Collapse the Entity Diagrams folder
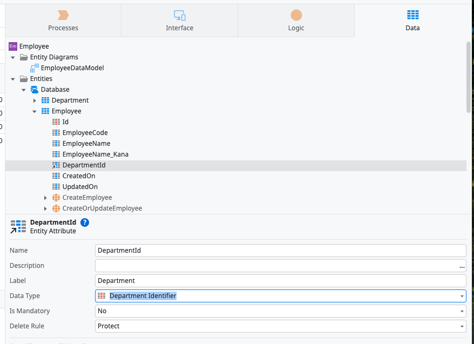The image size is (474, 344). tap(13, 57)
